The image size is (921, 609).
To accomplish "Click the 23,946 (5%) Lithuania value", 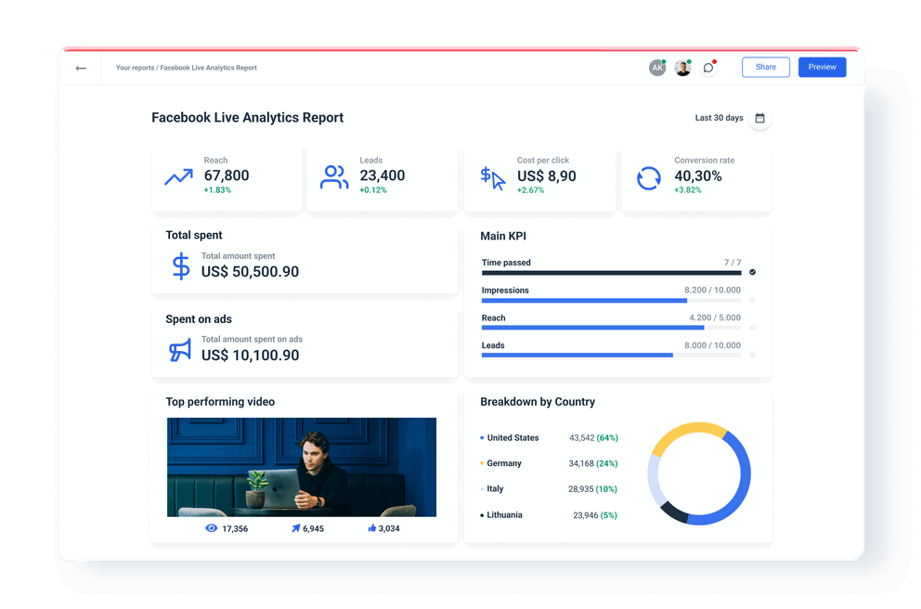I will pos(595,515).
